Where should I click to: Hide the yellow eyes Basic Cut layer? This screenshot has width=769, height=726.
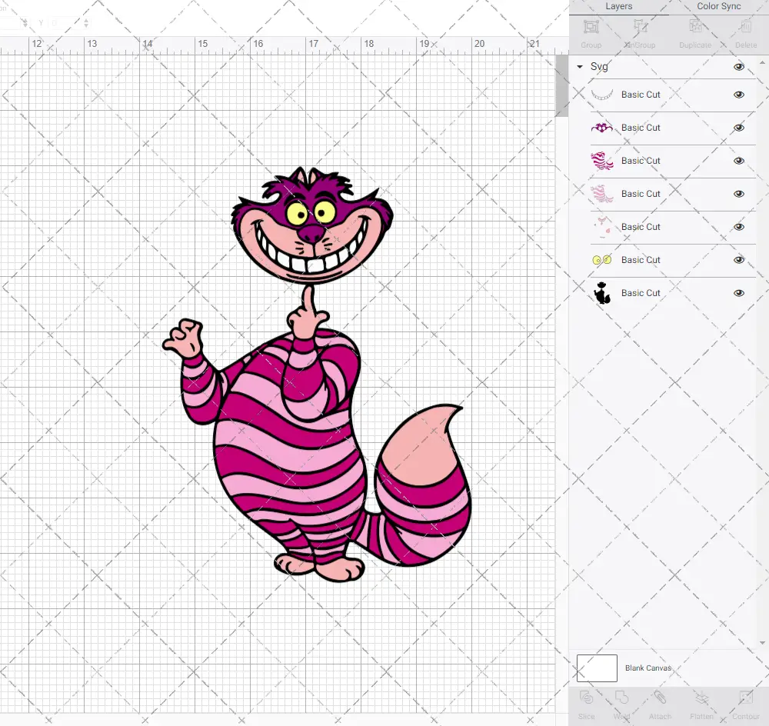738,260
